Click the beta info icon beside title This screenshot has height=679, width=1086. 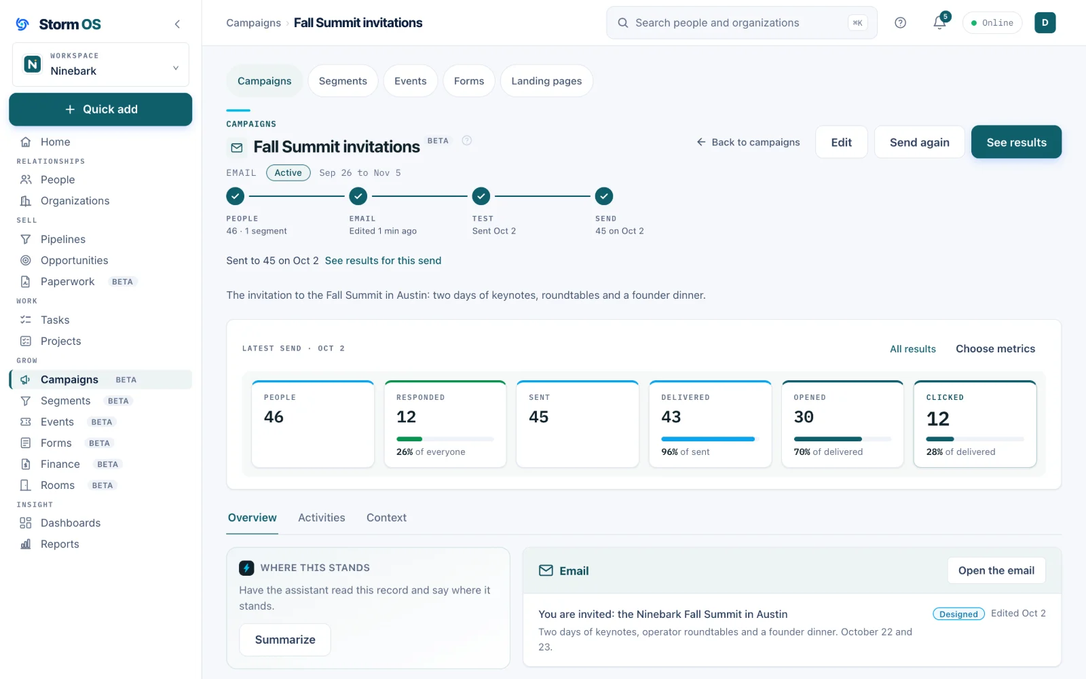click(467, 141)
